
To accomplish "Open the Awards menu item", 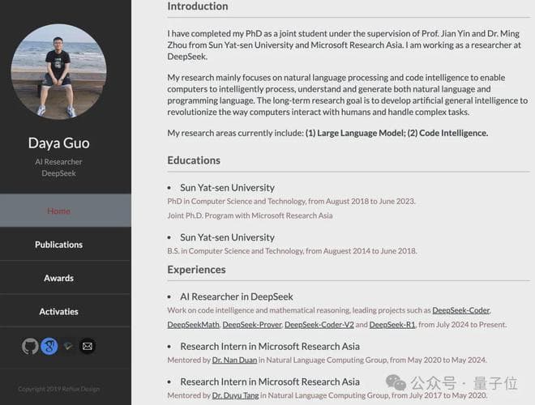I will 59,278.
